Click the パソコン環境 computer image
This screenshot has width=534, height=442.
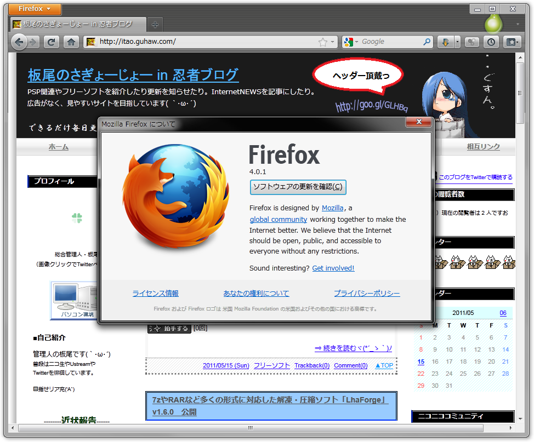click(x=74, y=301)
